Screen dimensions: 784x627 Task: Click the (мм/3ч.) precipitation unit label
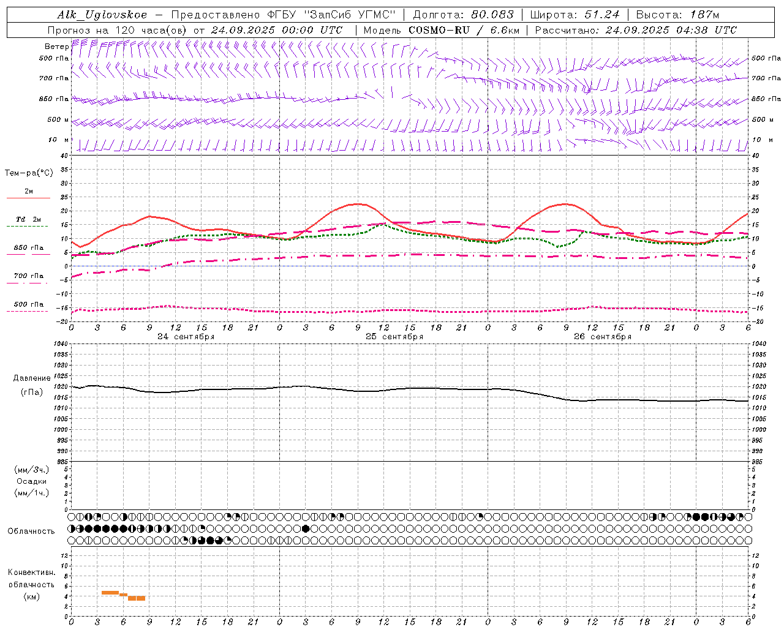click(32, 470)
